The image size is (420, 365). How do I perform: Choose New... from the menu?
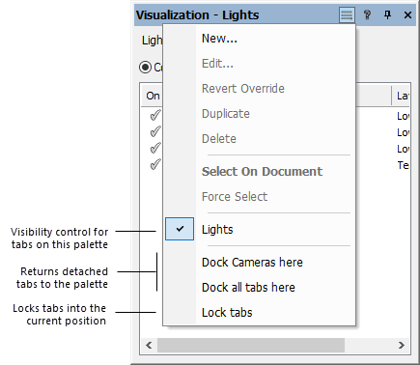coord(219,39)
